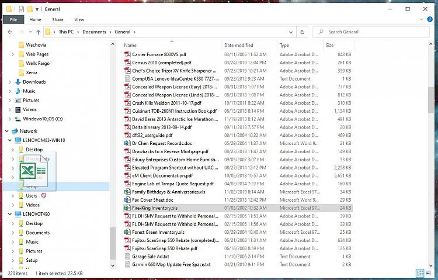This screenshot has height=280, width=438.
Task: Open the Carrier Furnace 8000VS.pdf file icon
Action: pyautogui.click(x=127, y=54)
